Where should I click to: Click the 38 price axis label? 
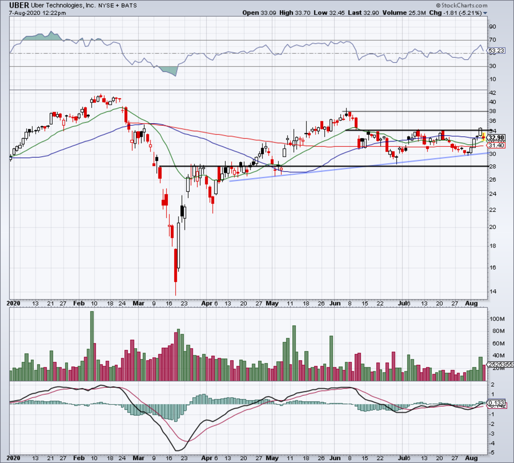(493, 111)
